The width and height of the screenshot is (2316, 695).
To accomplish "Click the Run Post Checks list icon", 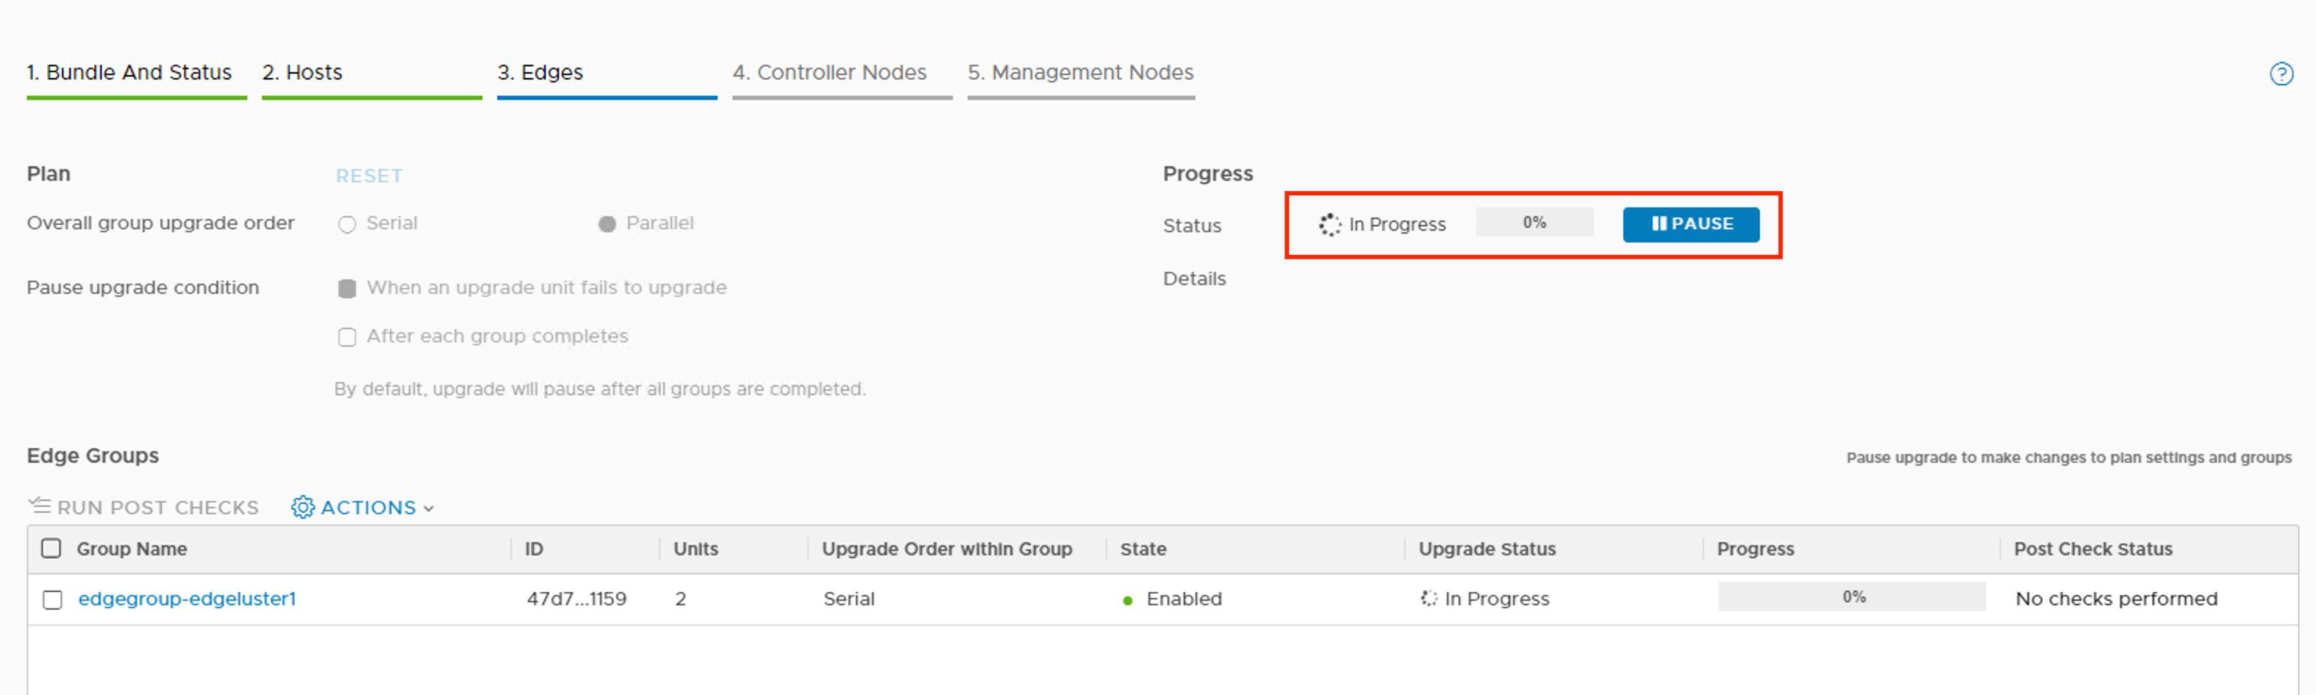I will (x=40, y=506).
